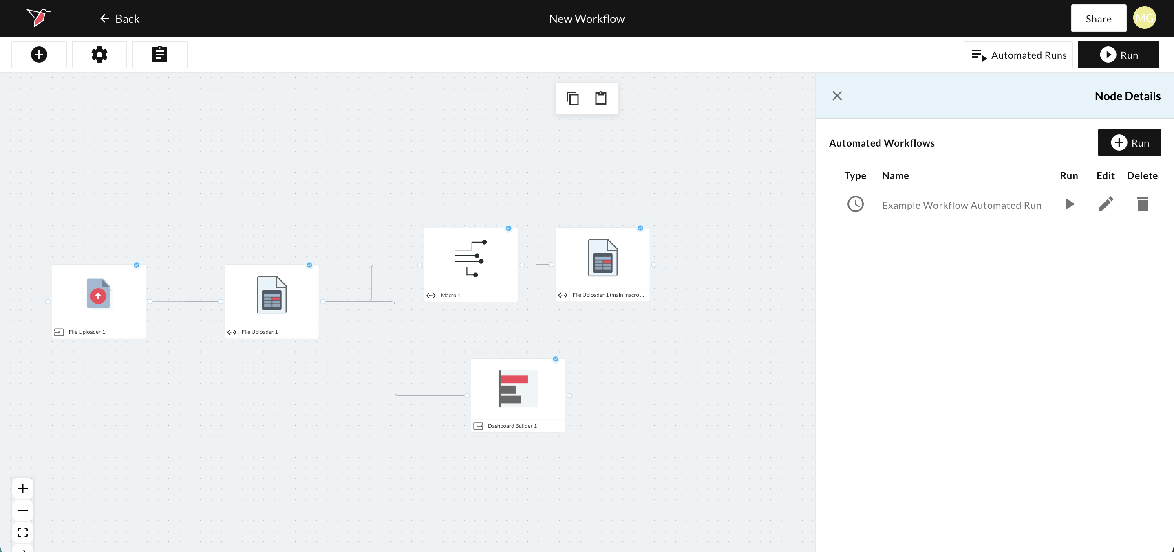Click the checkmark badge on Dashboard Builder node
The image size is (1174, 552).
tap(556, 359)
